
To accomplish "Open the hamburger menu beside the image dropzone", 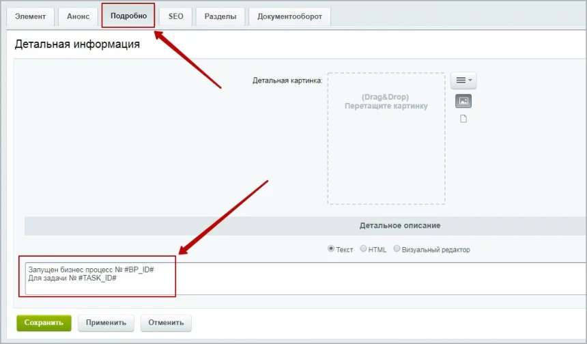I will tap(463, 81).
